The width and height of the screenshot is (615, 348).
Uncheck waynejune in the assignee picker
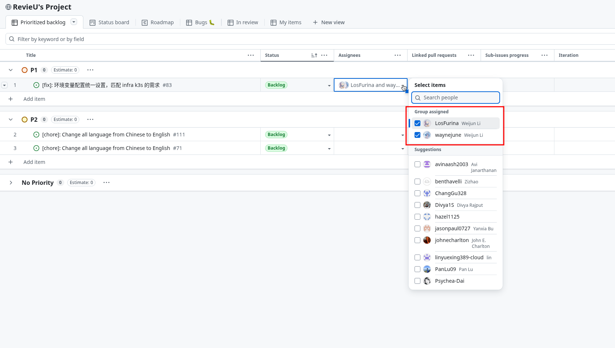tap(417, 135)
